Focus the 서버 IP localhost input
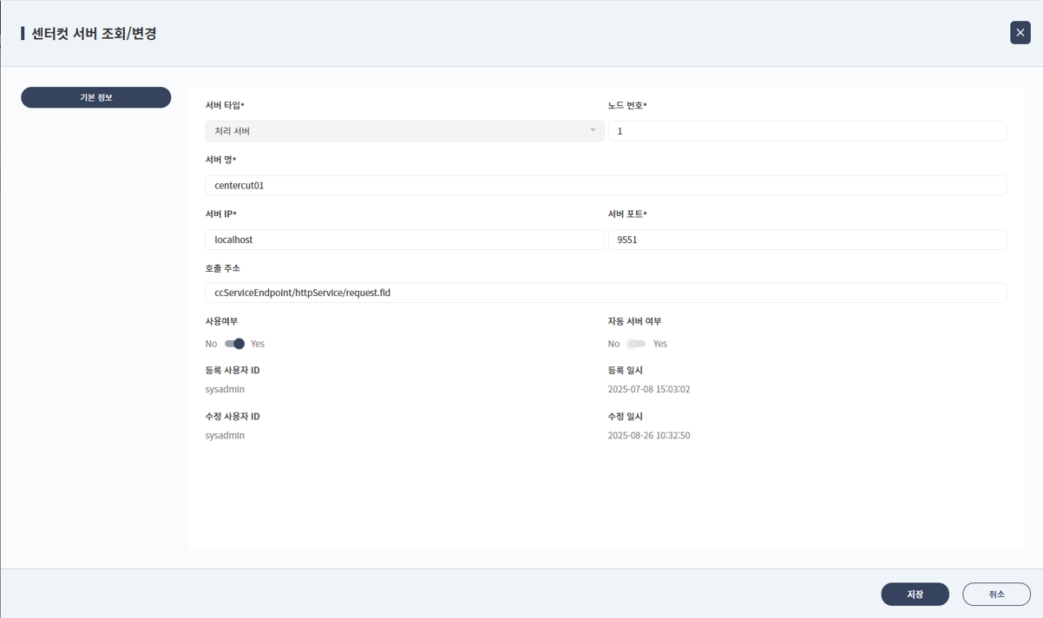1043x618 pixels. click(403, 239)
